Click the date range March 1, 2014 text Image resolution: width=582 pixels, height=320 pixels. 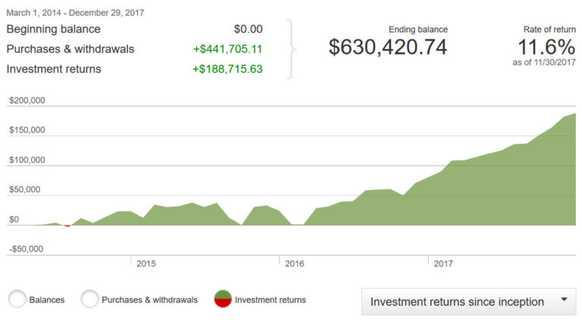(x=76, y=13)
